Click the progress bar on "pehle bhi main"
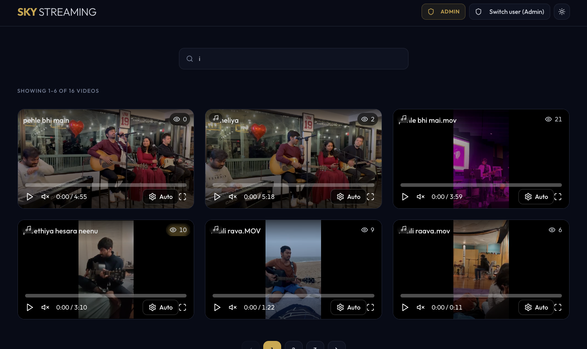Image resolution: width=587 pixels, height=349 pixels. (x=105, y=185)
